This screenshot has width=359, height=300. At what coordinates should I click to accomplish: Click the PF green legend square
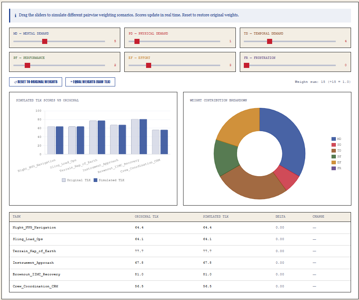[334, 156]
